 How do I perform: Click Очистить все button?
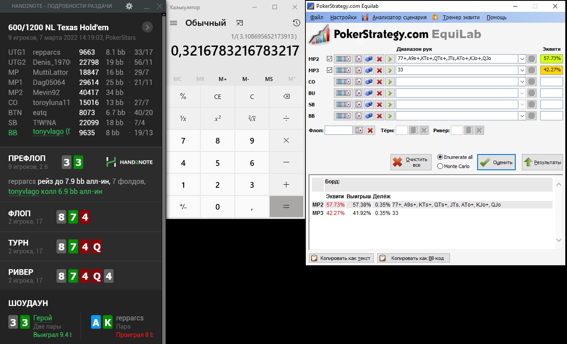point(411,162)
